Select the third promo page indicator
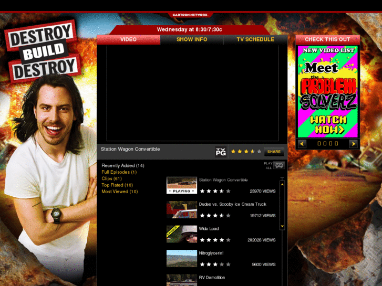The width and height of the screenshot is (382, 286). click(331, 144)
